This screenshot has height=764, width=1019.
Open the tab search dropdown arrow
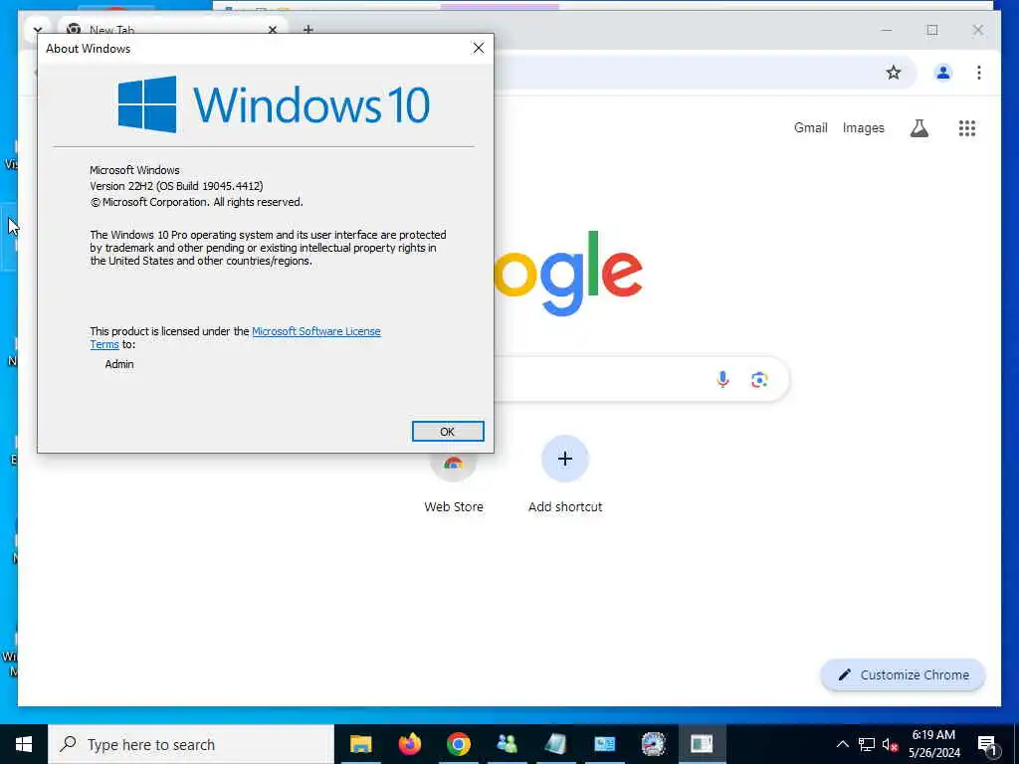tap(37, 29)
